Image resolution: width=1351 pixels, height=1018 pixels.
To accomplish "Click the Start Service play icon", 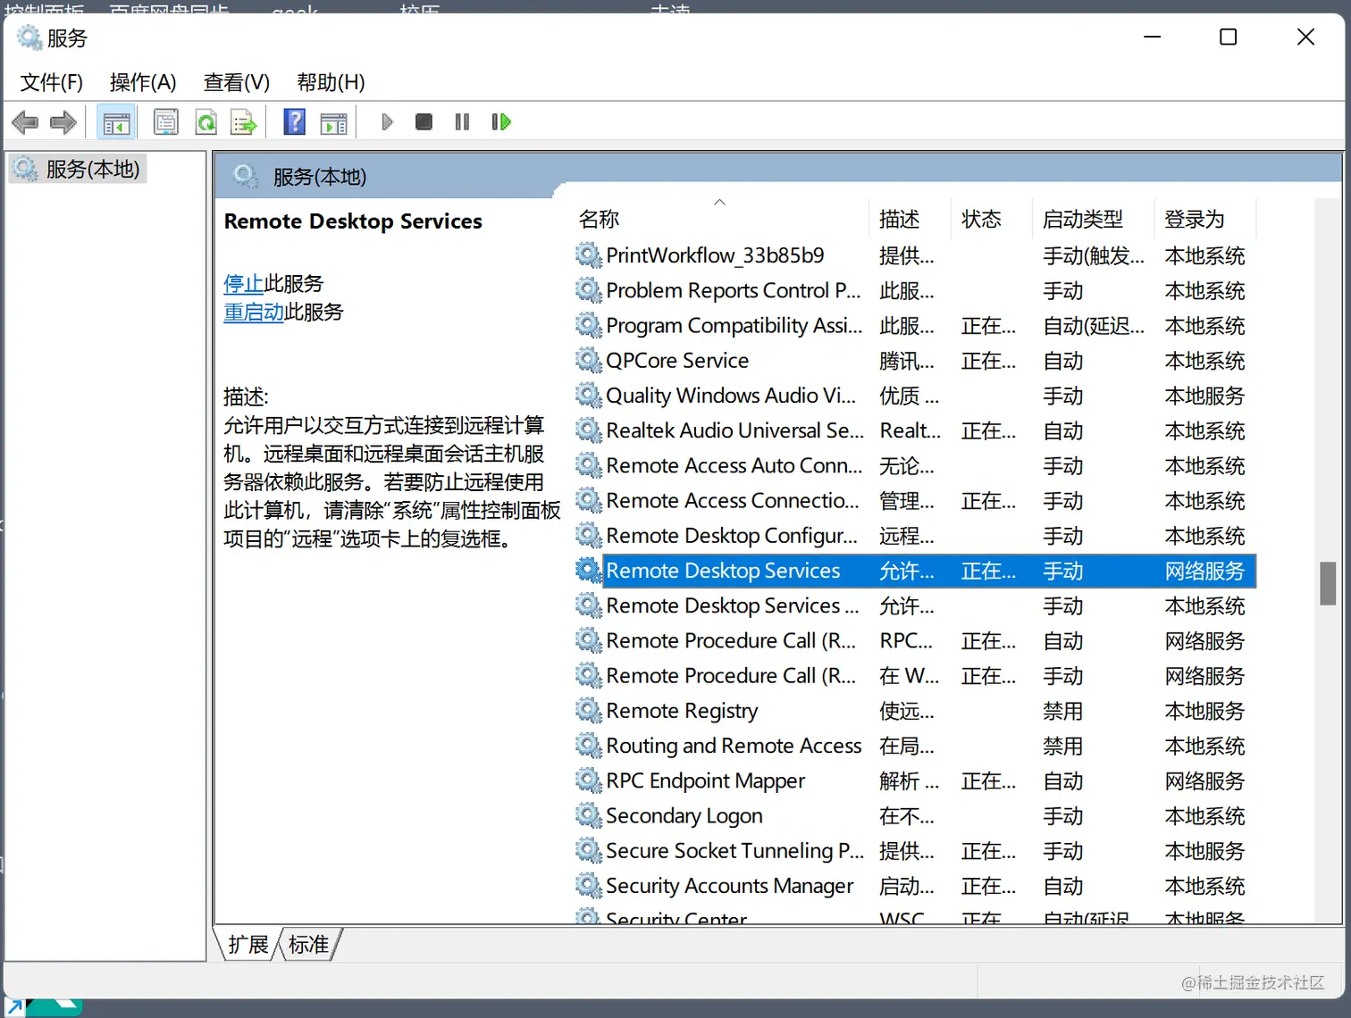I will 387,122.
